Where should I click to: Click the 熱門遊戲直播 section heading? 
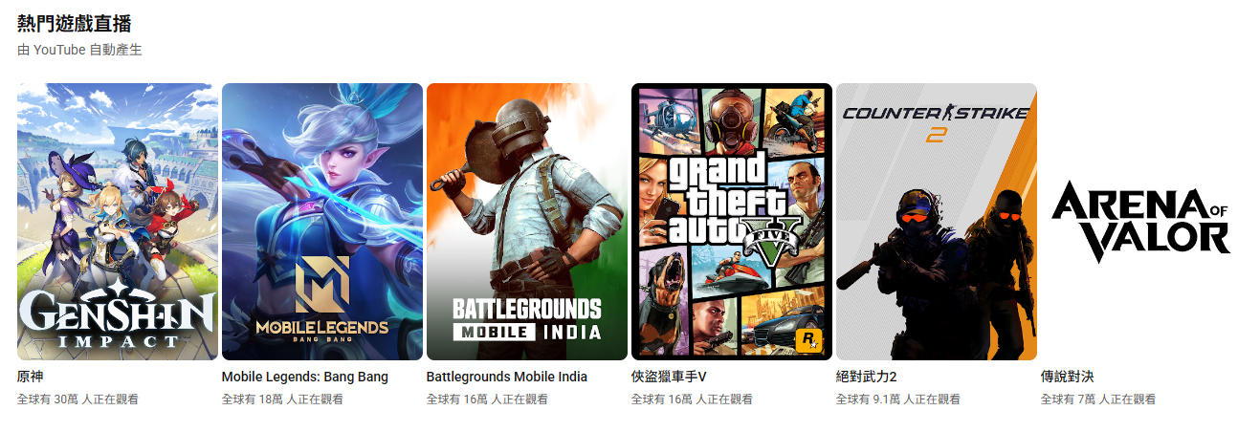coord(75,24)
